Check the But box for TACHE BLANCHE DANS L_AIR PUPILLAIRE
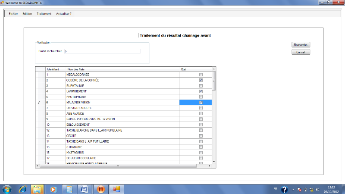345x194 pixels. pyautogui.click(x=201, y=130)
